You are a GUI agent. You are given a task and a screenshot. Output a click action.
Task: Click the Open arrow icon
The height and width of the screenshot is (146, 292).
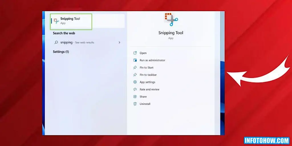pyautogui.click(x=135, y=53)
